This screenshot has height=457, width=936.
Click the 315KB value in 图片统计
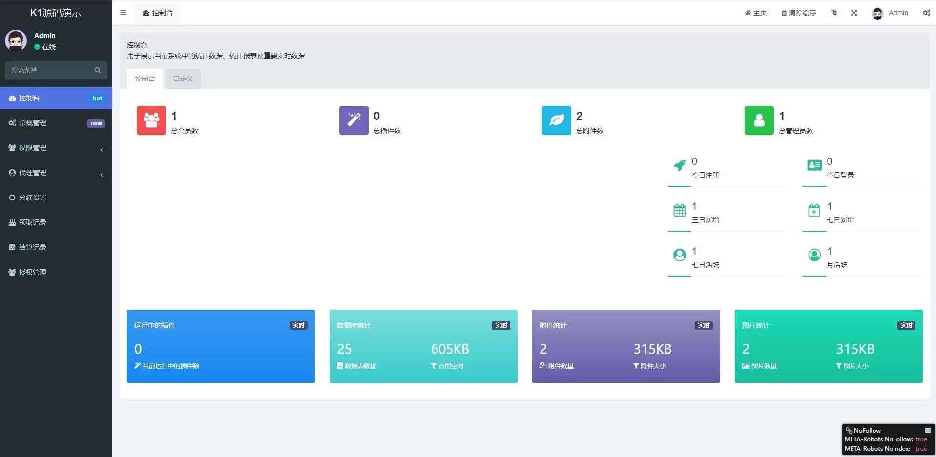(855, 349)
